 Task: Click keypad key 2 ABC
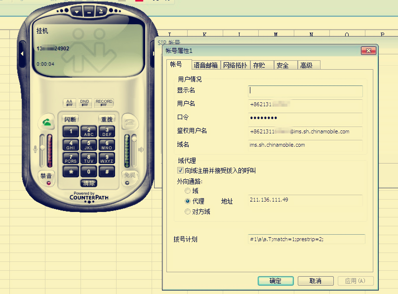click(88, 131)
